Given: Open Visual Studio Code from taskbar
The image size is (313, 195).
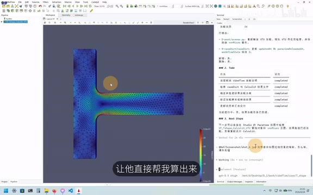Looking at the screenshot, I should point(71,191).
